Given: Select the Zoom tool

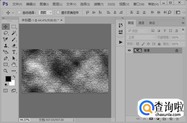Looking at the screenshot, I should click(x=5, y=71).
